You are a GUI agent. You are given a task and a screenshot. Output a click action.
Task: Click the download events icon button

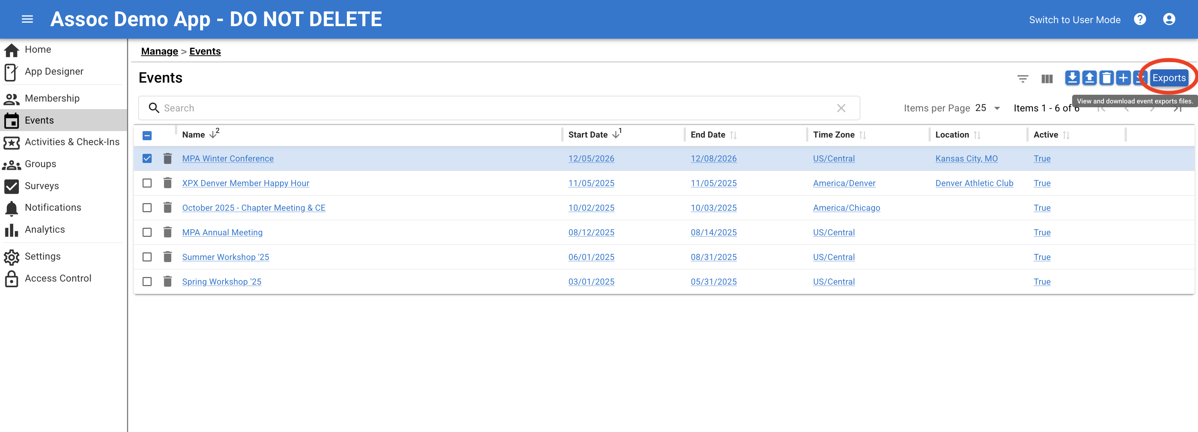1072,78
